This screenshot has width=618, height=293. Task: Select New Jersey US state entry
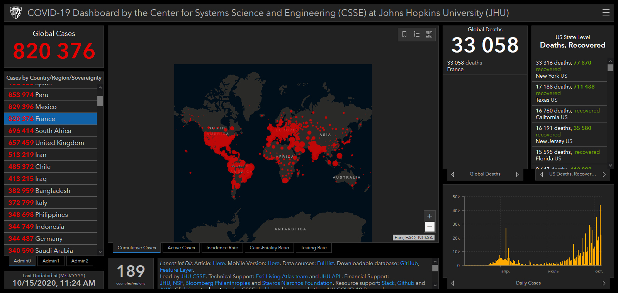(570, 135)
